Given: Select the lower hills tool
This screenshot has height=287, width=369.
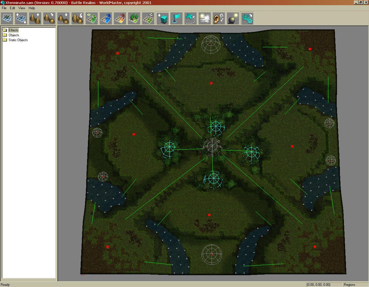Looking at the screenshot, I should click(63, 18).
